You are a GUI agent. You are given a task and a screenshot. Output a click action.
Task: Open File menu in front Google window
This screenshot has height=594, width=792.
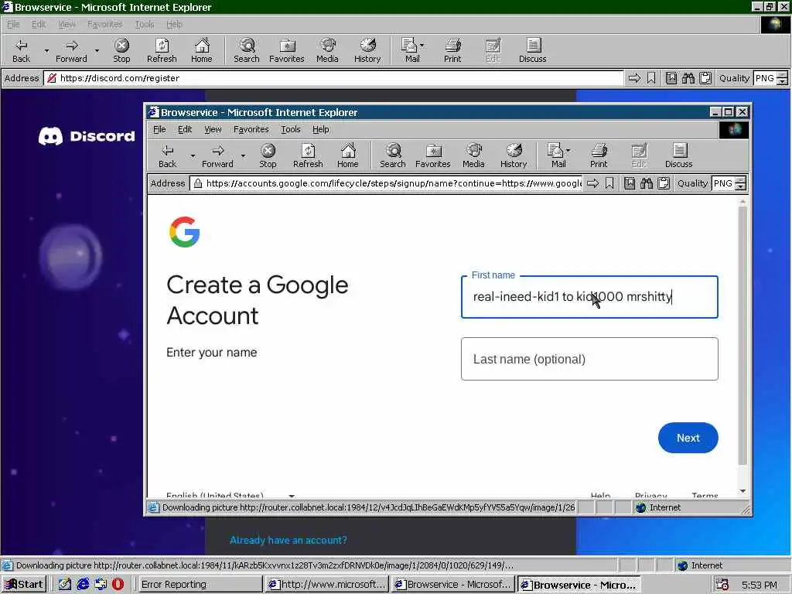[x=159, y=129]
